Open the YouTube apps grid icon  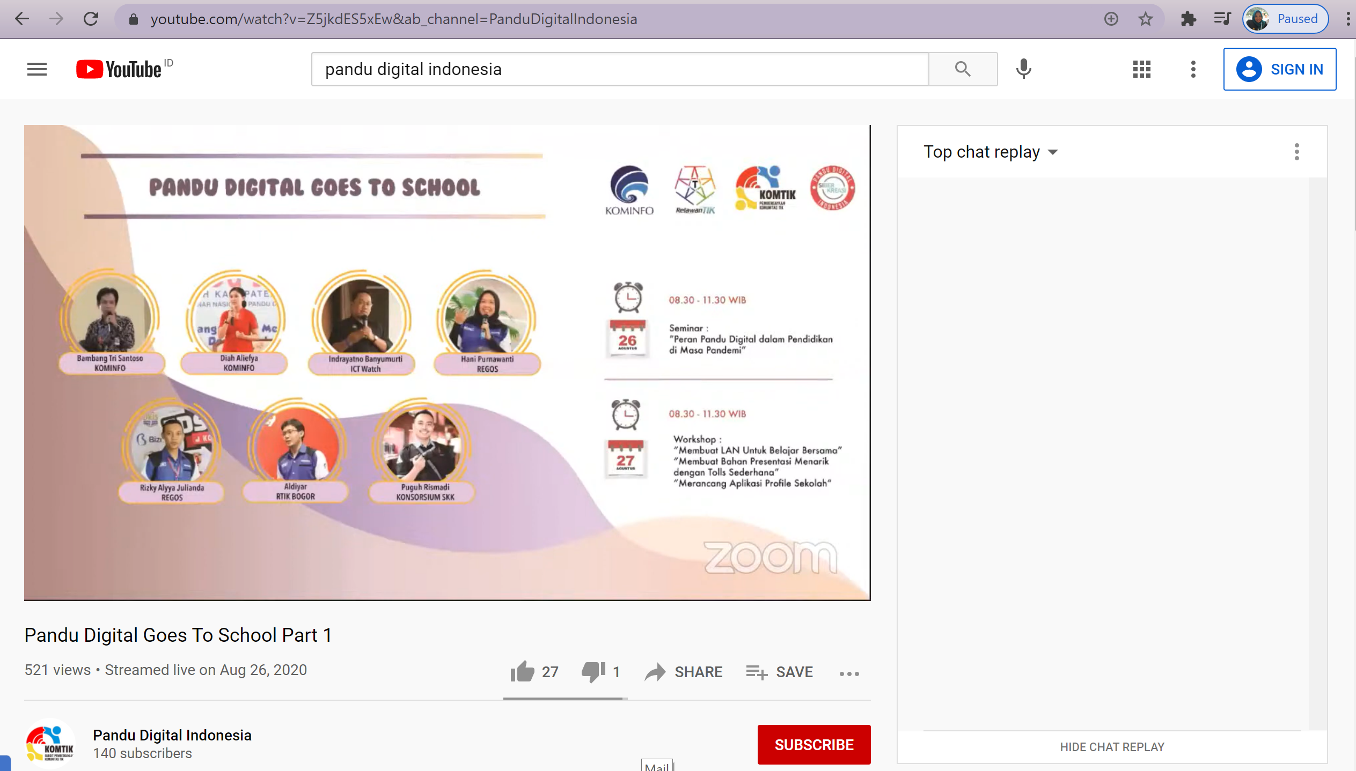tap(1141, 69)
